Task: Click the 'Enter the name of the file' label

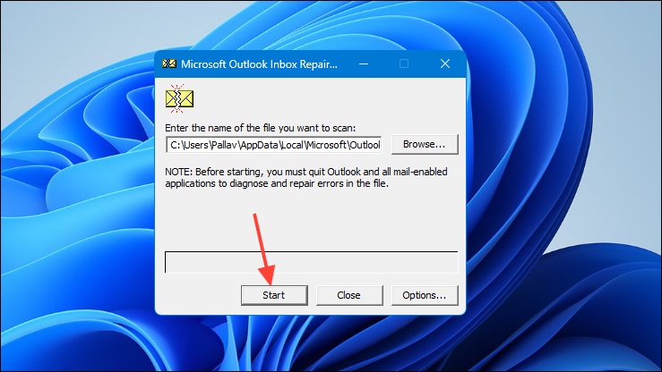Action: tap(261, 128)
